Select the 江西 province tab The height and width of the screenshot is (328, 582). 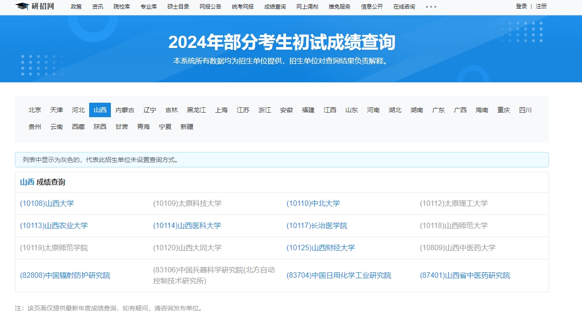coord(330,110)
